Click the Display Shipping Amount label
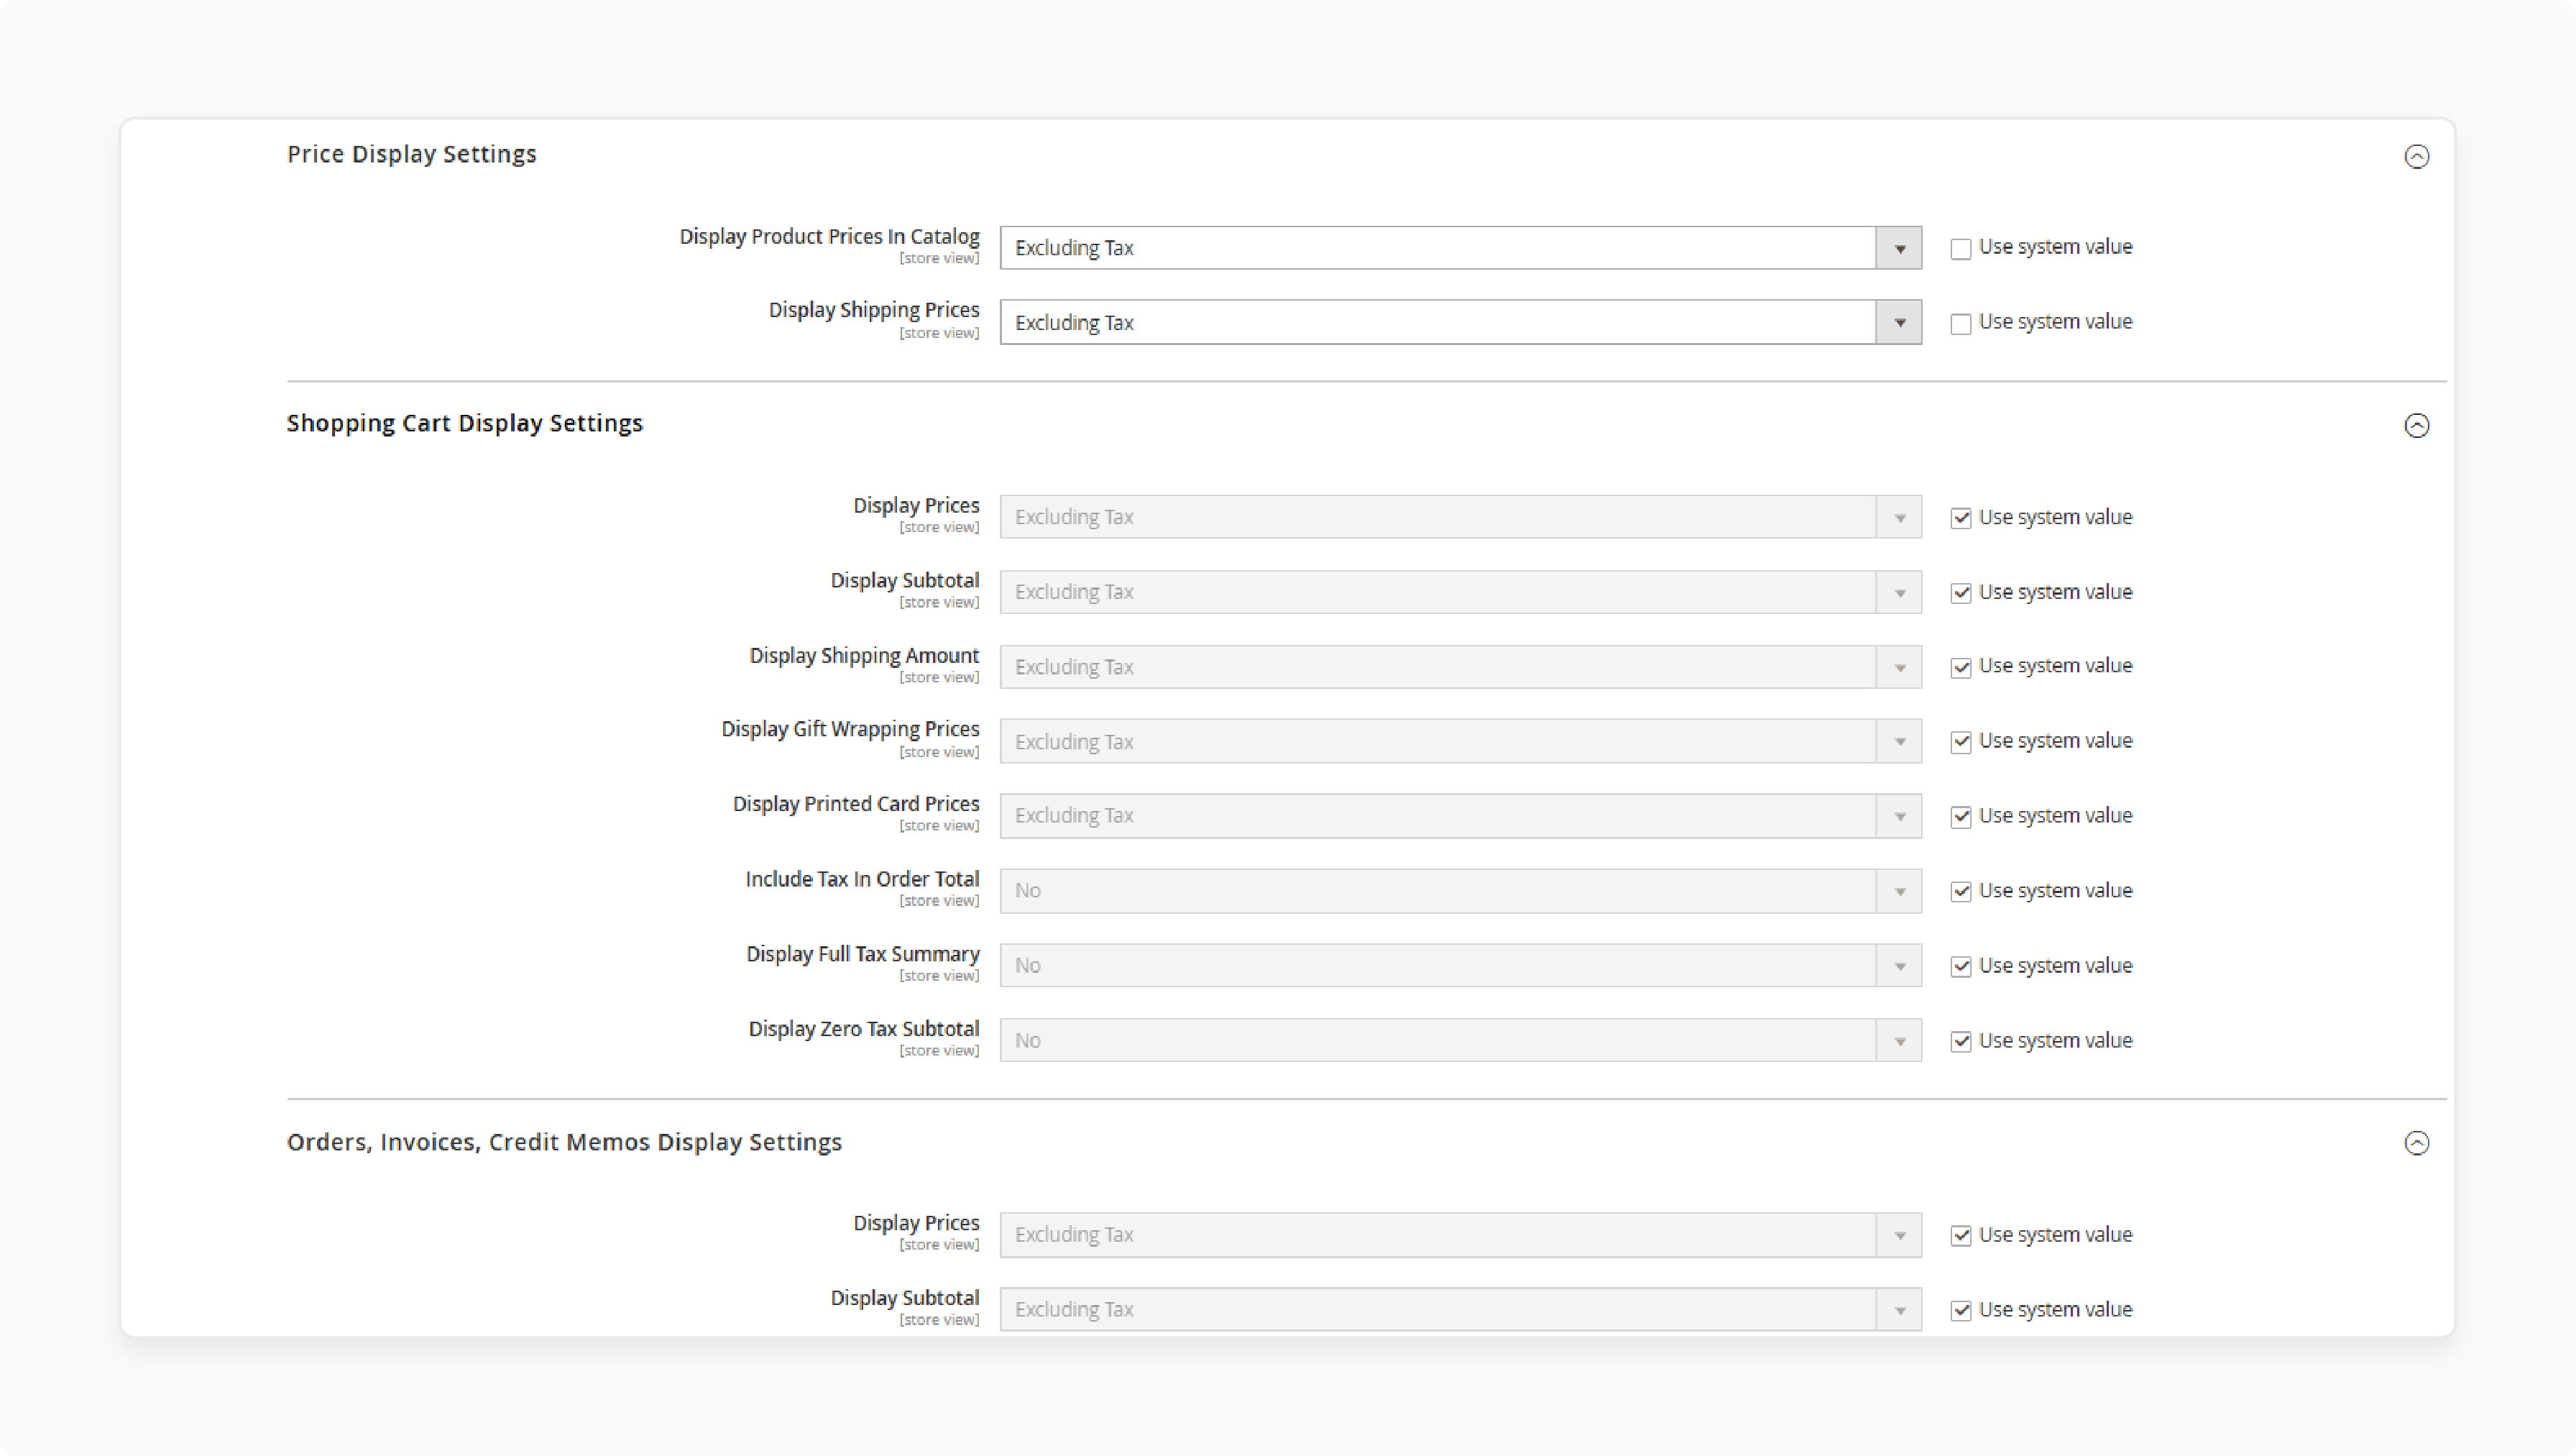The width and height of the screenshot is (2576, 1456). point(864,656)
